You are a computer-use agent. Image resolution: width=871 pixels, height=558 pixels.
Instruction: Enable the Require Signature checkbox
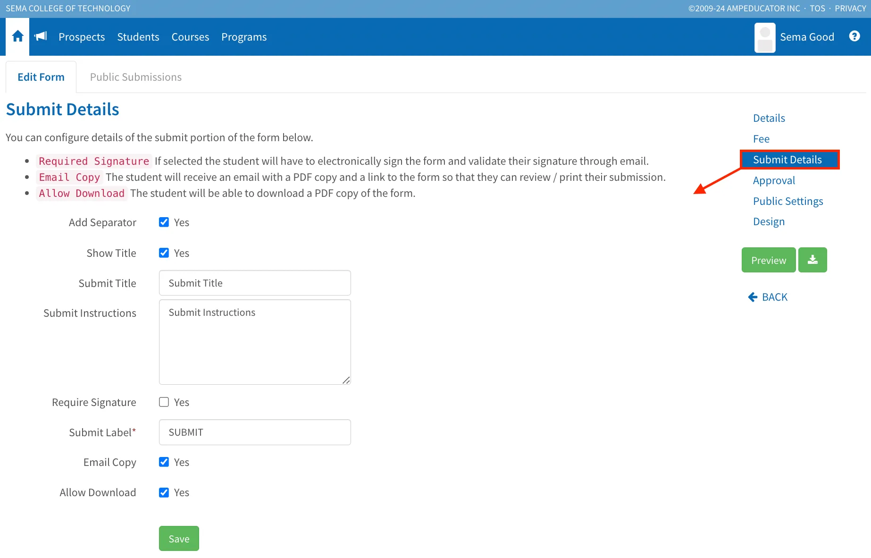[164, 402]
